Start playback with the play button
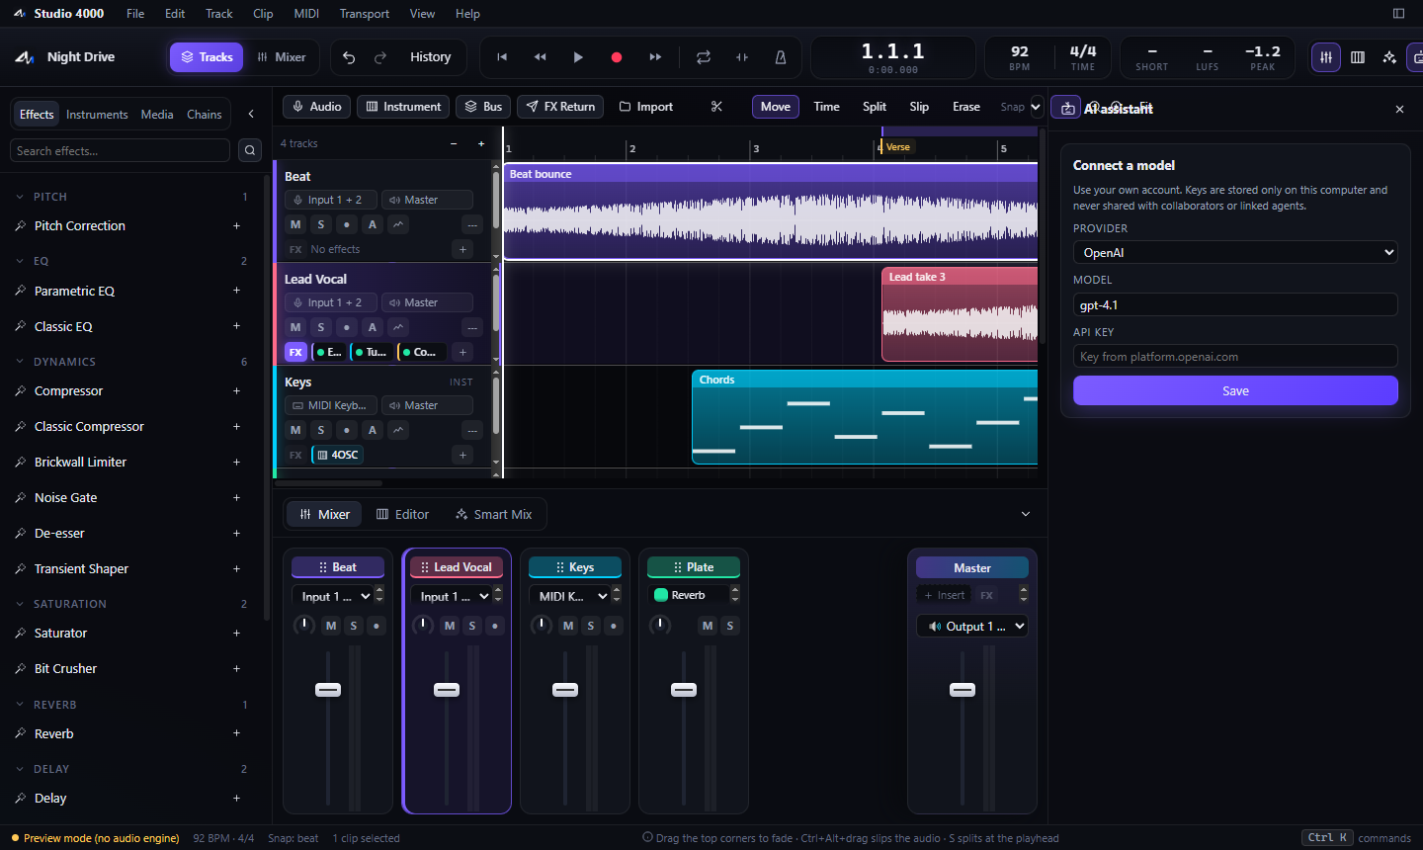 coord(578,57)
